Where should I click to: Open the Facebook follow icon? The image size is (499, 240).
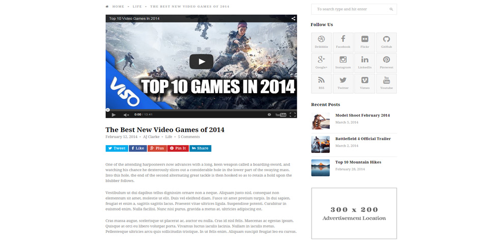pos(343,42)
